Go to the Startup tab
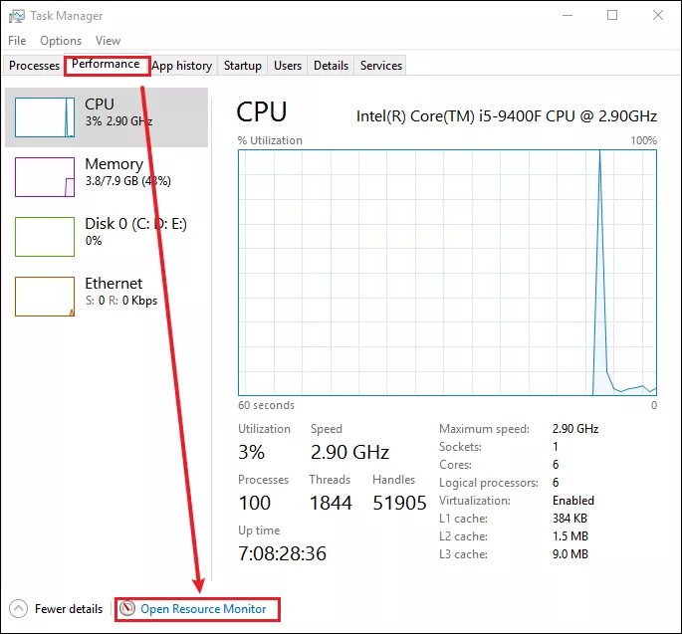This screenshot has width=682, height=634. (243, 66)
